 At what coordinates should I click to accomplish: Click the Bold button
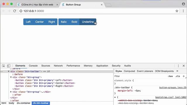pos(74,22)
